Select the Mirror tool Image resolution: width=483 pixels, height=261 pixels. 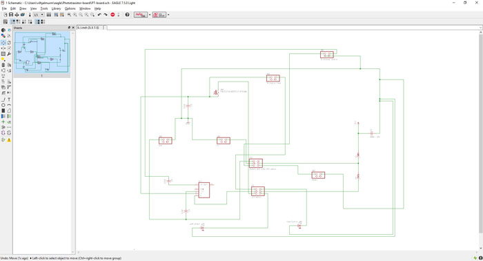[x=3, y=48]
